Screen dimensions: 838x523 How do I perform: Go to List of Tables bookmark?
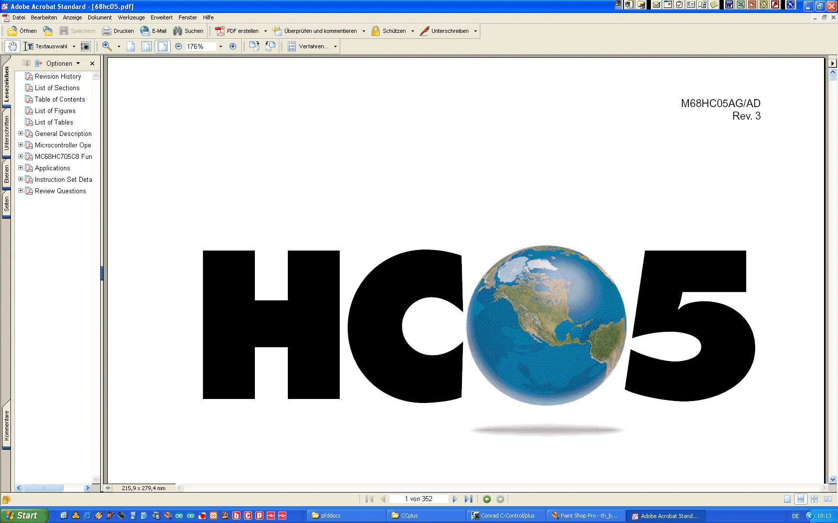click(54, 122)
